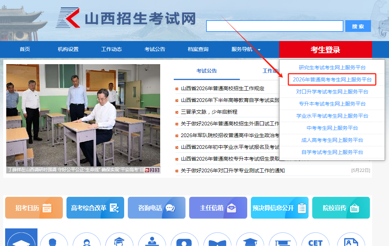Image resolution: width=389 pixels, height=246 pixels.
Task: Open 山西省2026年初中学业水平考试报名 notice
Action: click(230, 147)
